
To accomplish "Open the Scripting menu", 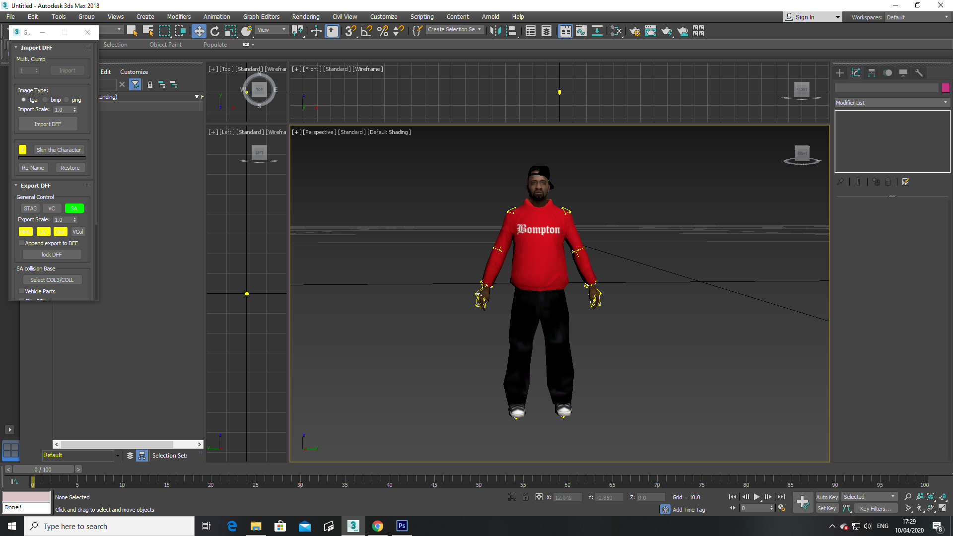I will click(x=422, y=17).
